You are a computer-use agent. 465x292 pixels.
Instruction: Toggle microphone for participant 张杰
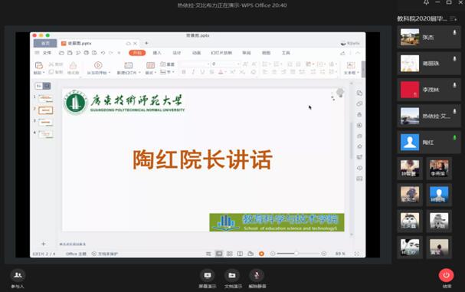454,33
